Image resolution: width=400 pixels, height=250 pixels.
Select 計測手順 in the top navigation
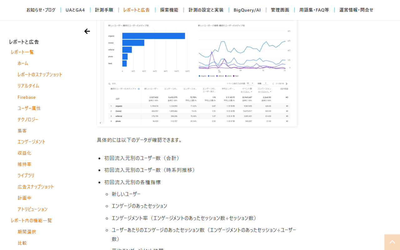coord(104,10)
